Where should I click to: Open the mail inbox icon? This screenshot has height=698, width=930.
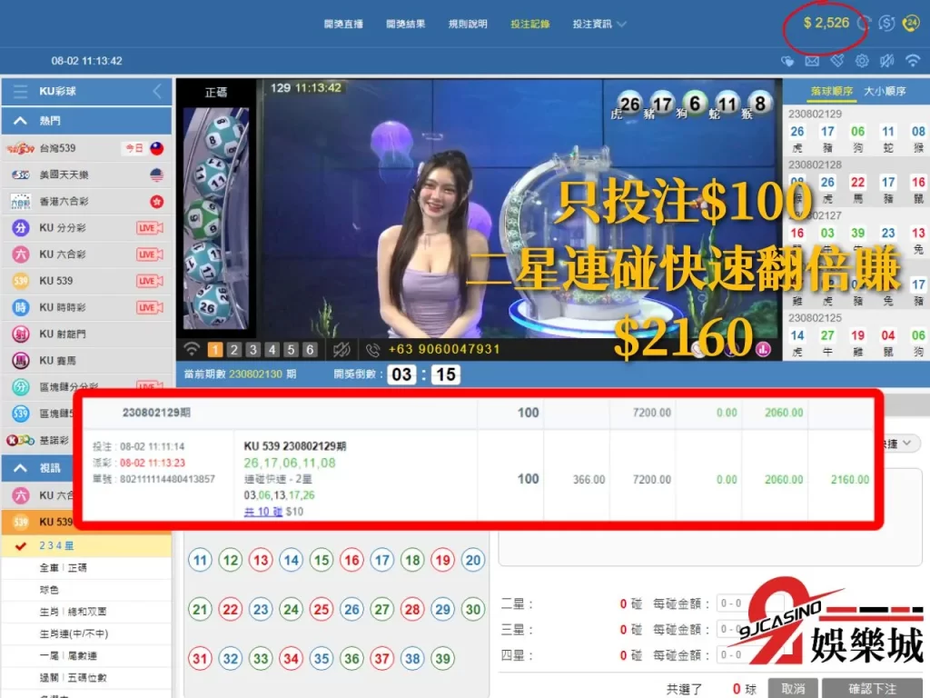812,61
